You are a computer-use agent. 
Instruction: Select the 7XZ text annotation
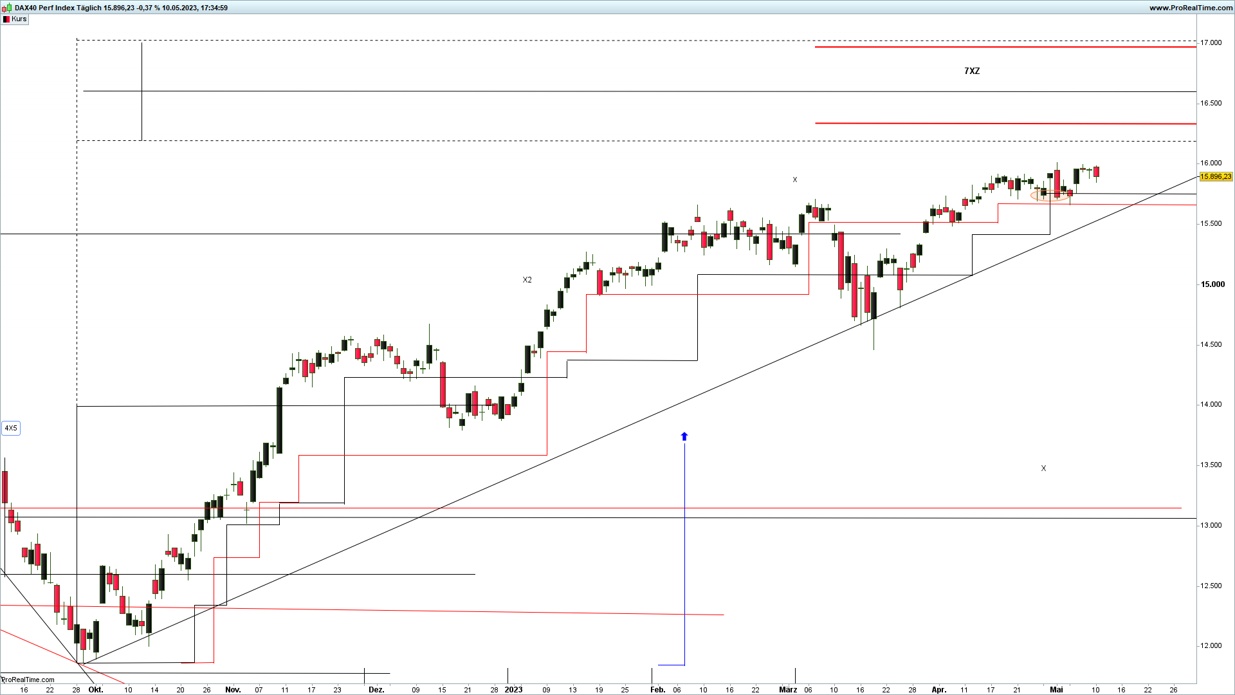(x=972, y=71)
